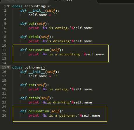Collapse the pythoner class fold arrow
The width and height of the screenshot is (134, 130).
tap(8, 67)
